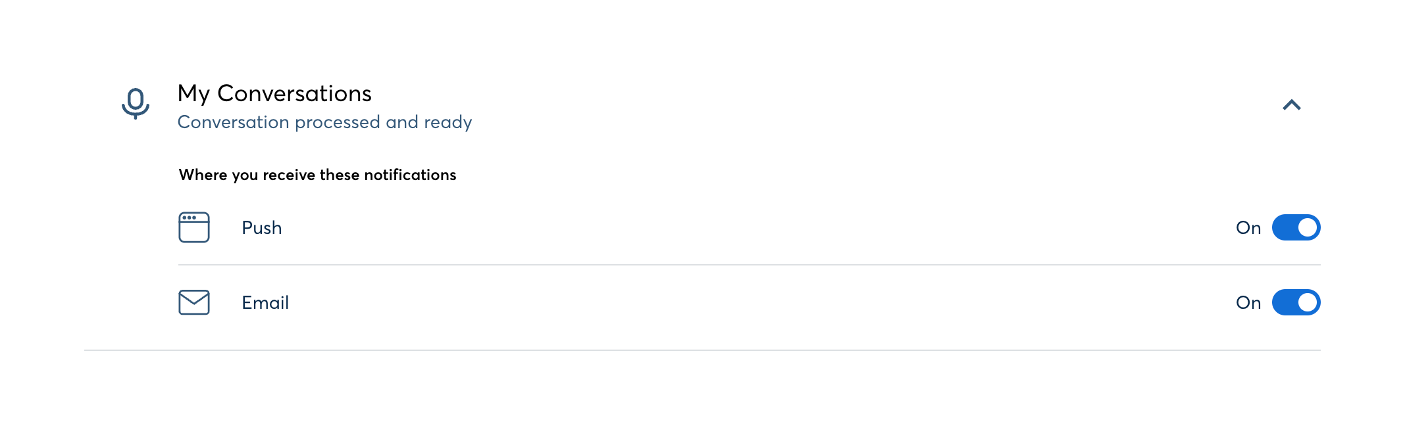Click the white knob on Email switch
The width and height of the screenshot is (1405, 435).
pyautogui.click(x=1308, y=302)
